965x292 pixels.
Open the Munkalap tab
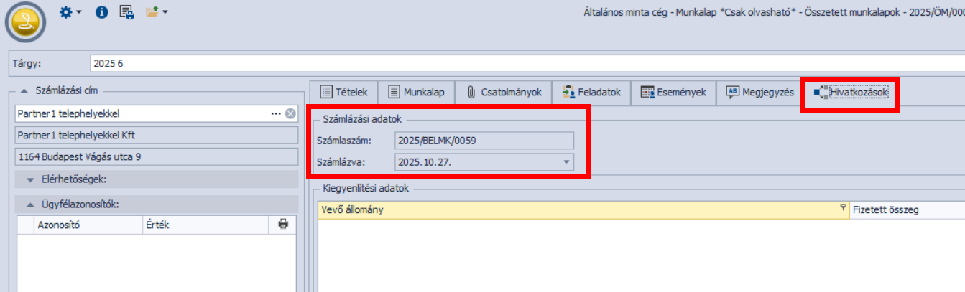tap(416, 92)
